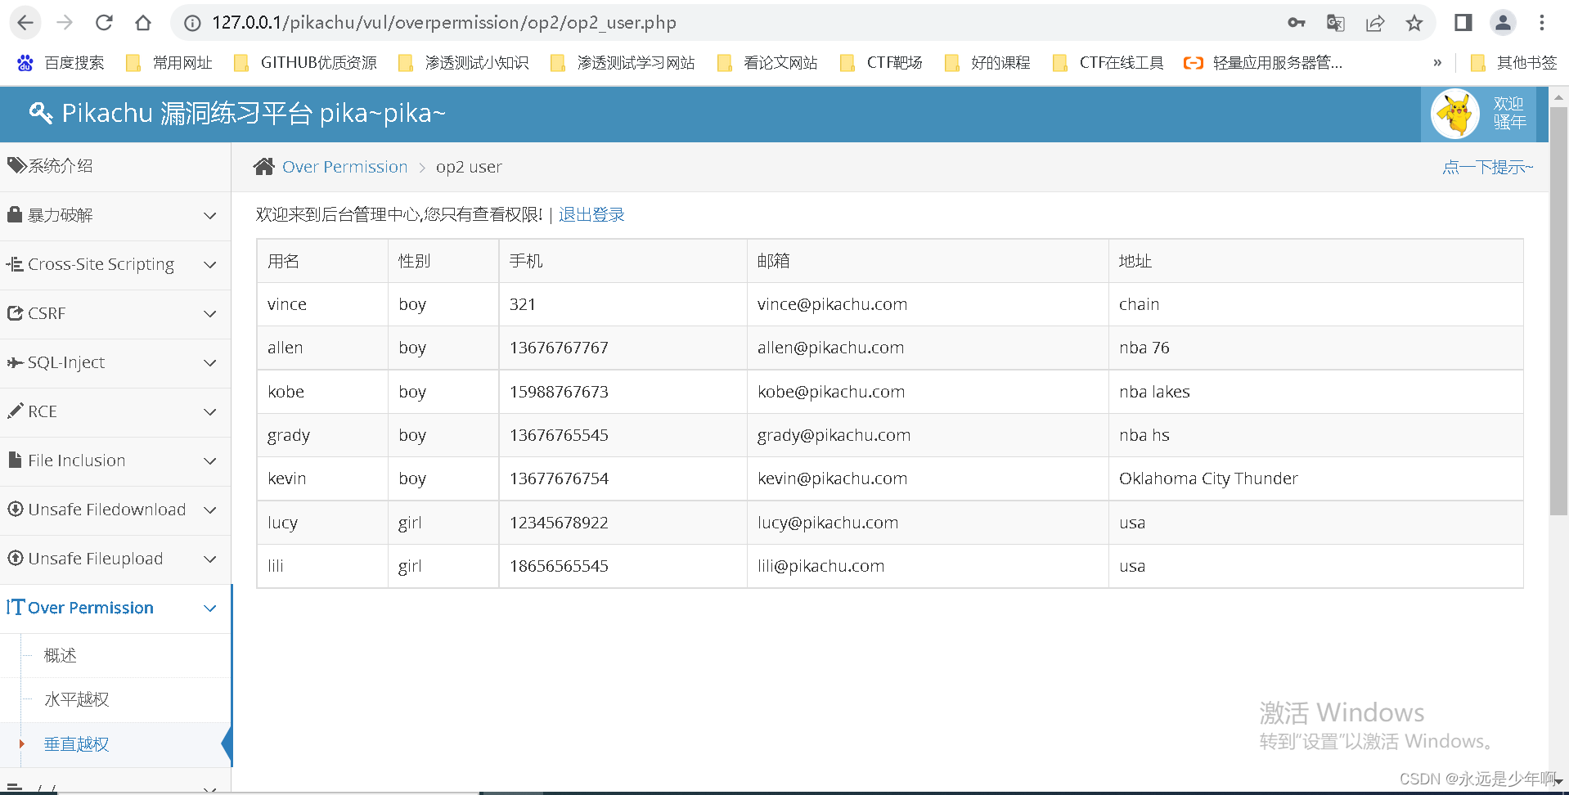Open the 看论文网站 bookmark folder
This screenshot has width=1569, height=795.
[767, 63]
